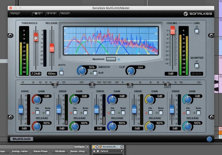222x155 pixels.
Task: Click the green band Release knob
Action: pos(74,126)
